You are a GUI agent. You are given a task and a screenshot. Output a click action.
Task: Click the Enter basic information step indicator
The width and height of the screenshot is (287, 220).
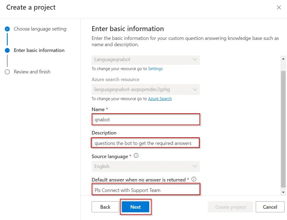(x=7, y=50)
